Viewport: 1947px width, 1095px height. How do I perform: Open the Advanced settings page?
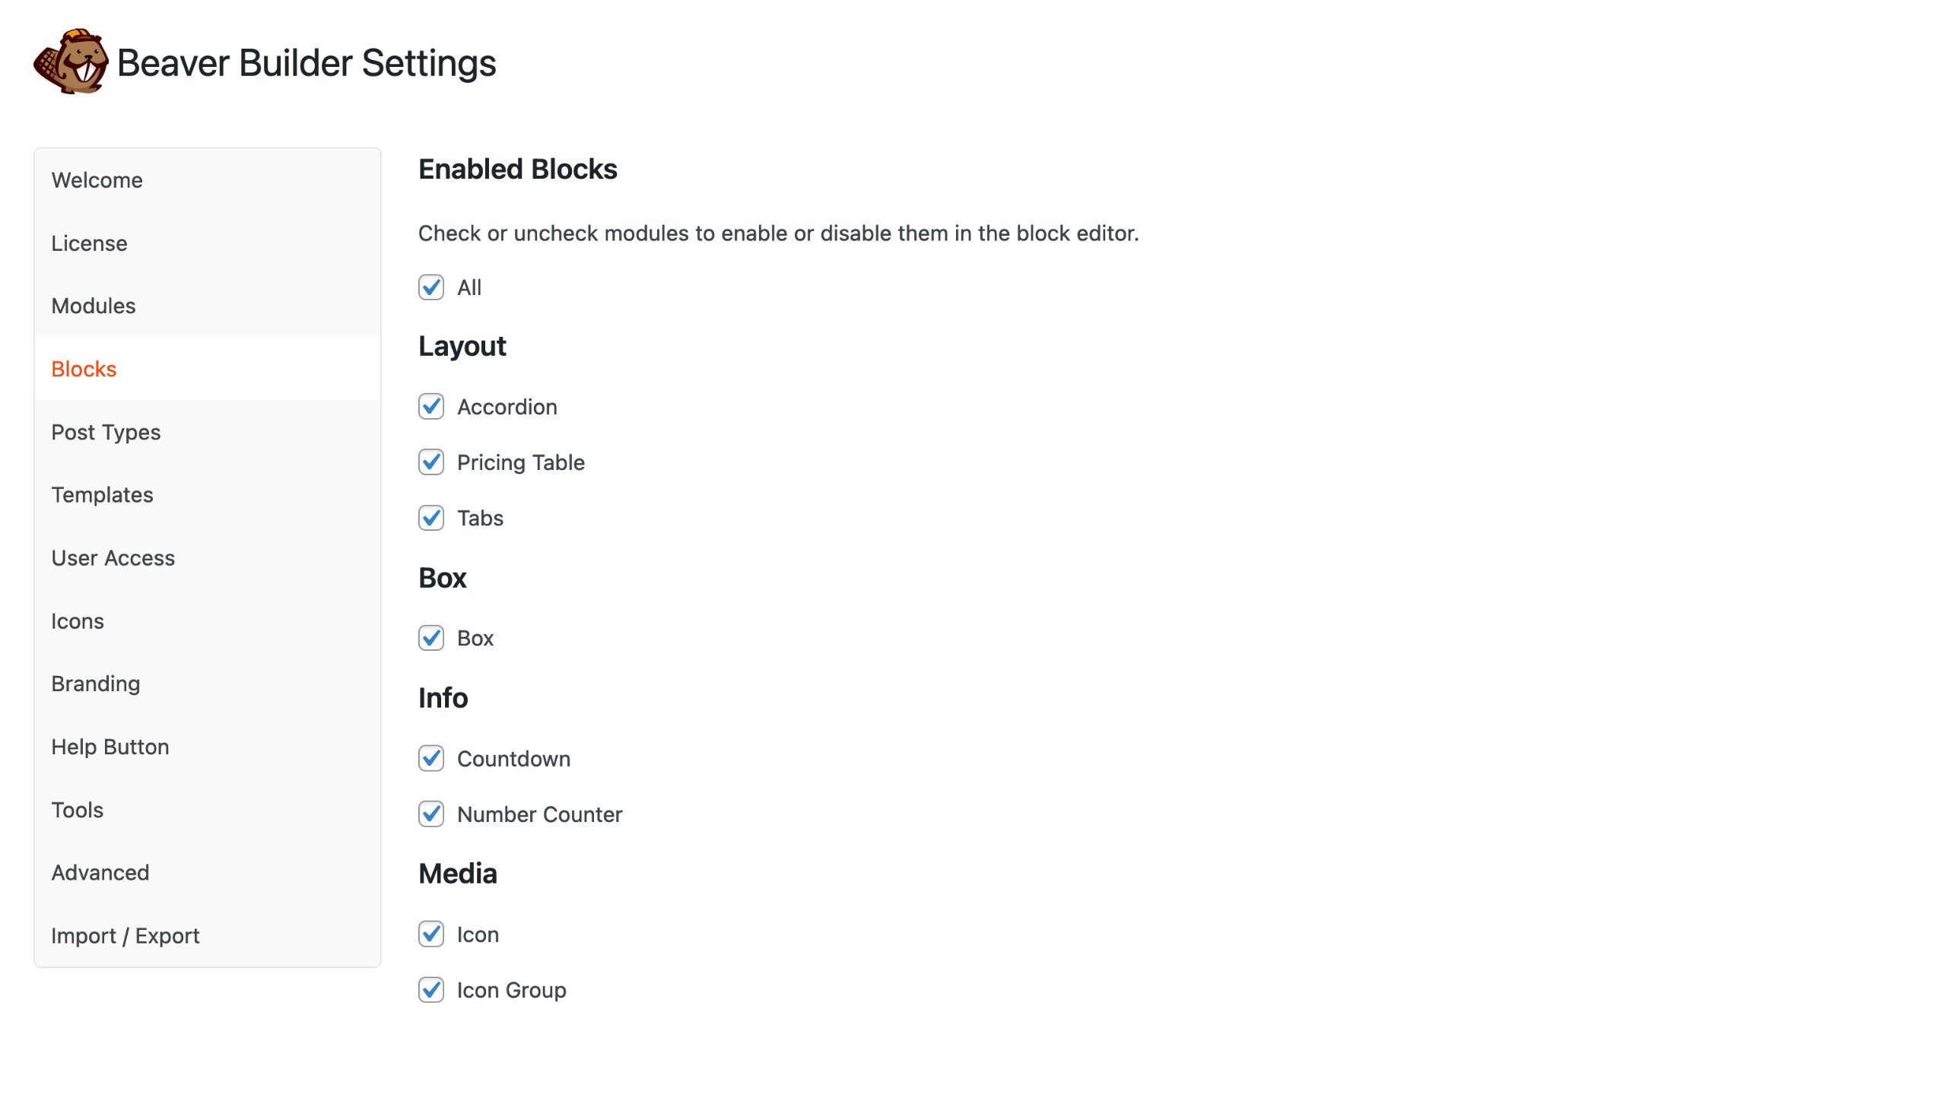point(100,872)
